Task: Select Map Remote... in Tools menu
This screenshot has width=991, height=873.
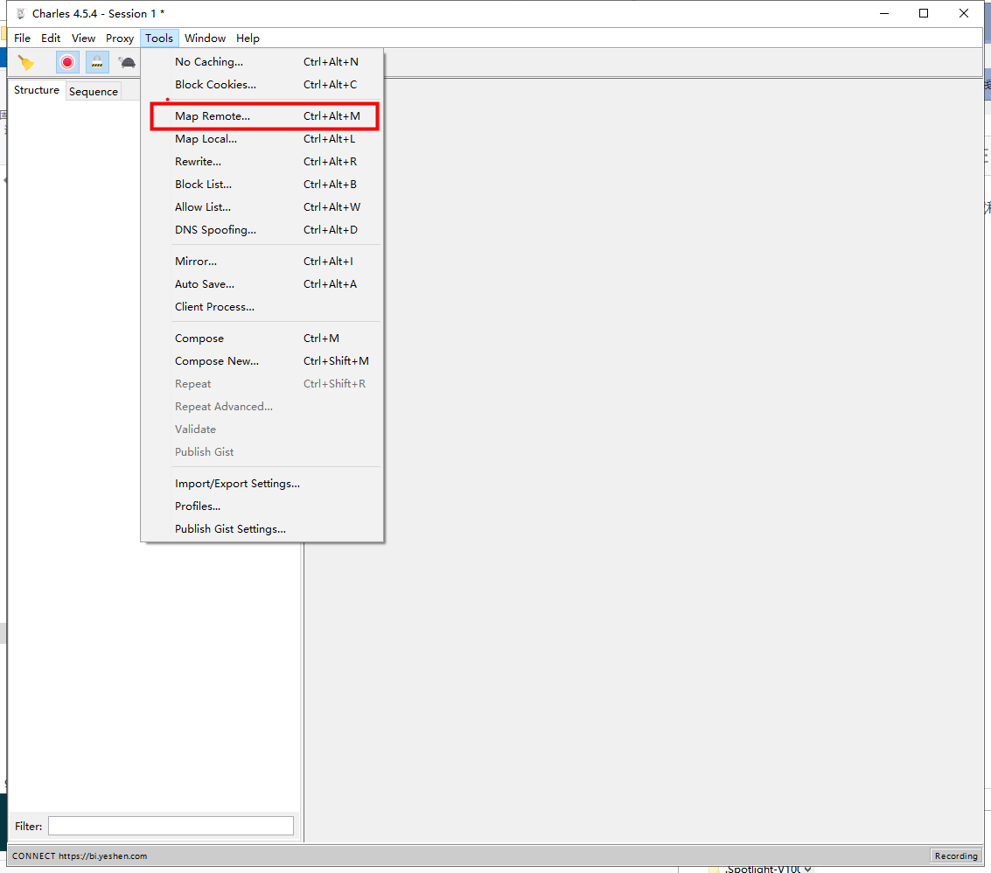Action: point(262,116)
